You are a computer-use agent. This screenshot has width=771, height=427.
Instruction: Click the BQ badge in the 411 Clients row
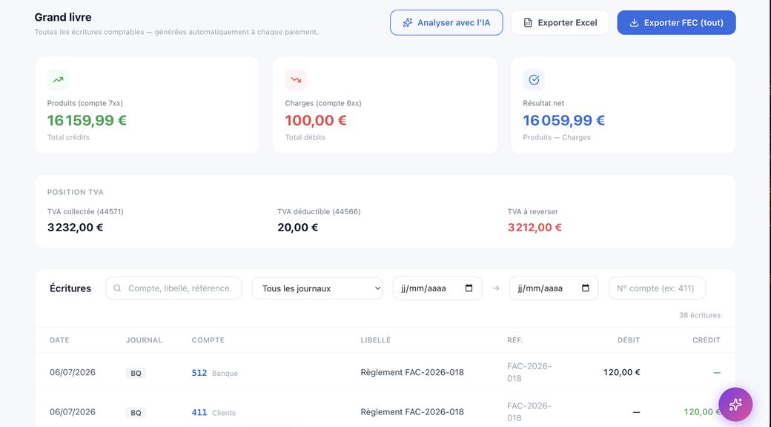click(136, 412)
